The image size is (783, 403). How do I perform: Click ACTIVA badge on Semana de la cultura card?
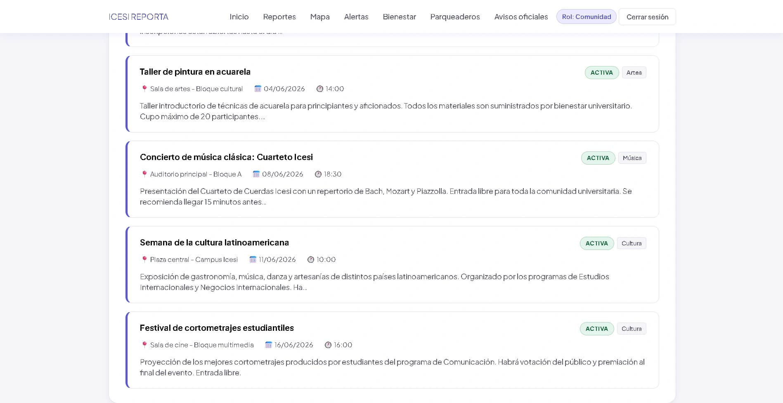pyautogui.click(x=597, y=243)
